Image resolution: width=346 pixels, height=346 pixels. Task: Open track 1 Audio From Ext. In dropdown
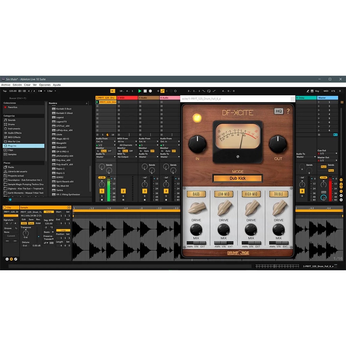tap(106, 142)
